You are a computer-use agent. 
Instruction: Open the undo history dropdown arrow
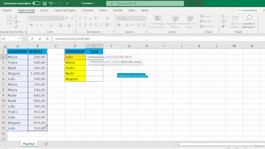tap(54, 3)
